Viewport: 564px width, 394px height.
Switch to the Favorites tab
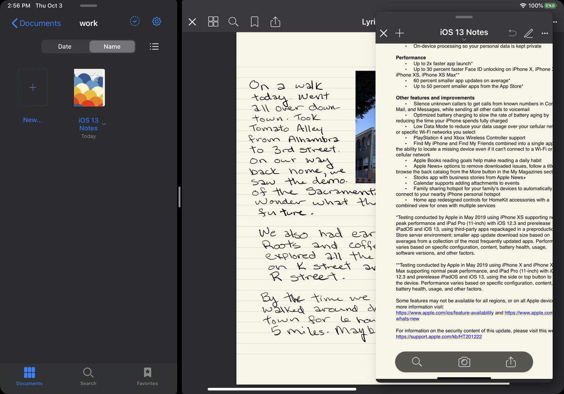147,377
